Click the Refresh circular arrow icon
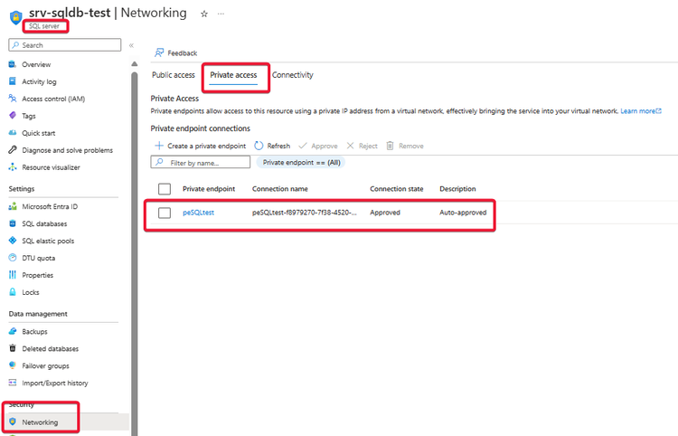This screenshot has width=678, height=436. [x=259, y=146]
